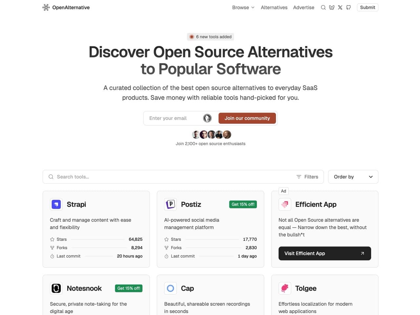Viewport: 420px width, 315px height.
Task: Open the X (Twitter) icon link
Action: pos(340,8)
